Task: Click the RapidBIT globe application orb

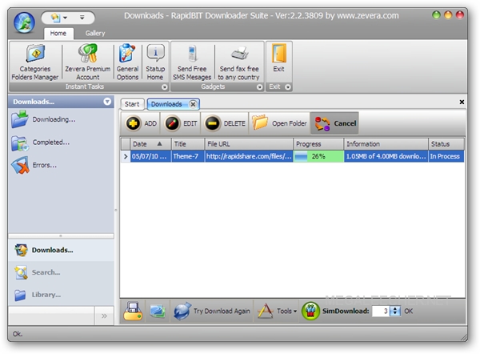Action: 24,22
